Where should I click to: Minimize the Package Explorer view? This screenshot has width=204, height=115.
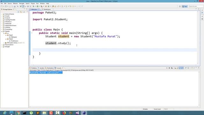(x=24, y=9)
